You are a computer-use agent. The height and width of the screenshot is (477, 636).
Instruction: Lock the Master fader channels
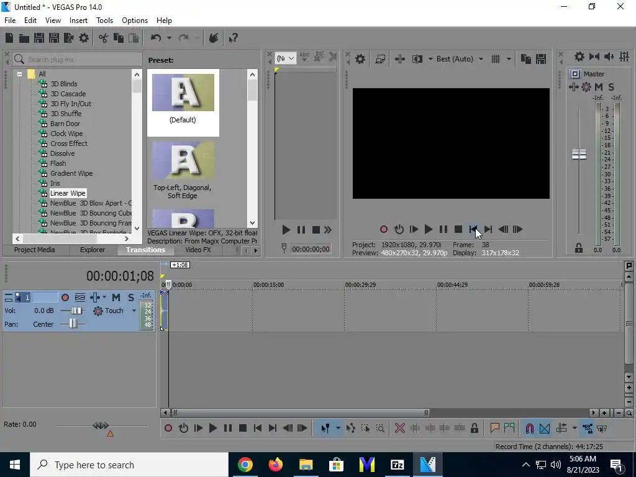[579, 248]
